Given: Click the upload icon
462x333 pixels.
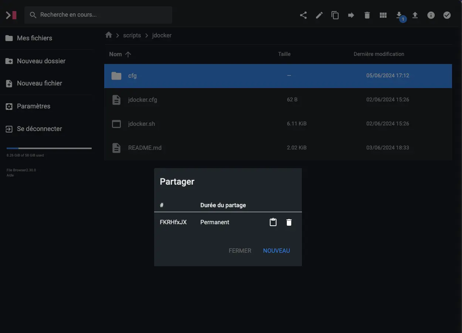Looking at the screenshot, I should [x=415, y=15].
